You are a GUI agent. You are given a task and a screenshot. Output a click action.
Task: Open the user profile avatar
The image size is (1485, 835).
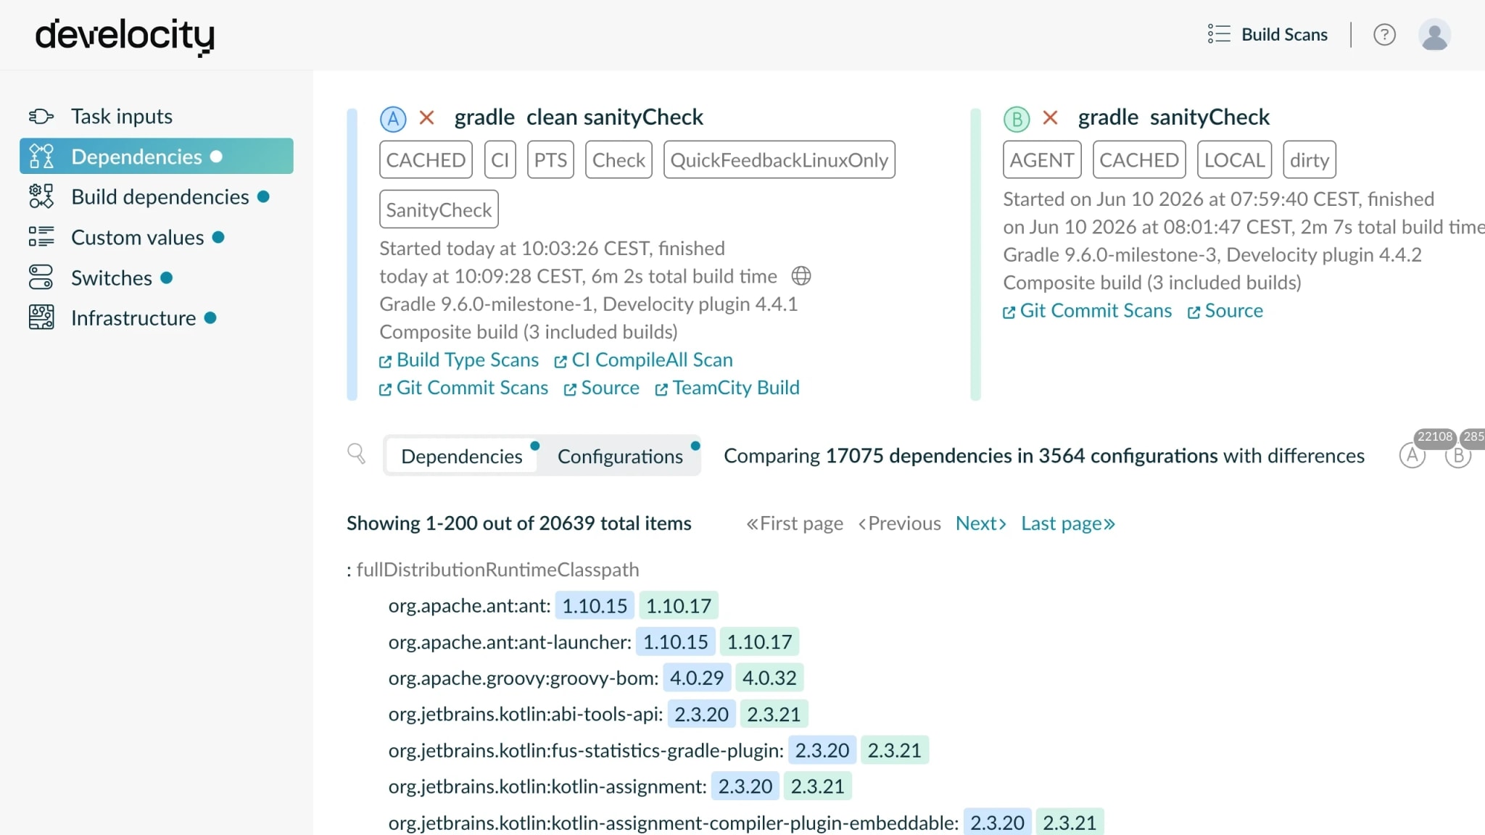point(1434,34)
